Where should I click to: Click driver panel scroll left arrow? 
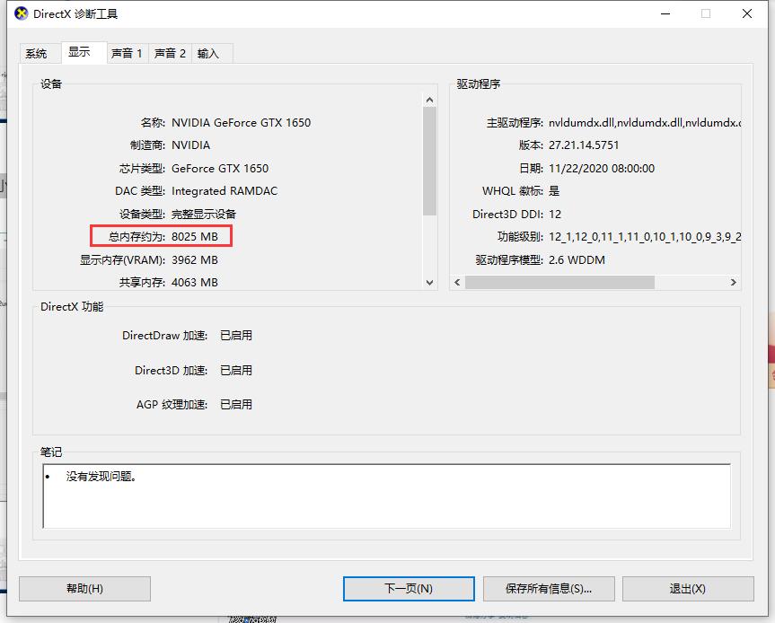point(457,282)
